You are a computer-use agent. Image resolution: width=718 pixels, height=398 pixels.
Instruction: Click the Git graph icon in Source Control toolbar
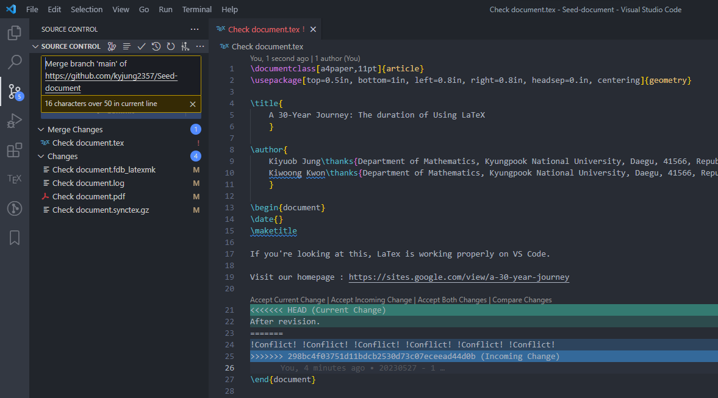tap(185, 46)
